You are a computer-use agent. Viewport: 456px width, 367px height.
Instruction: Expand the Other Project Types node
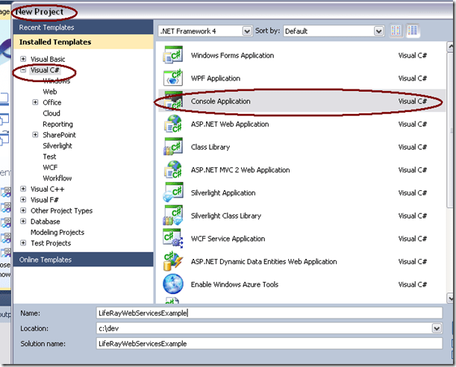24,211
